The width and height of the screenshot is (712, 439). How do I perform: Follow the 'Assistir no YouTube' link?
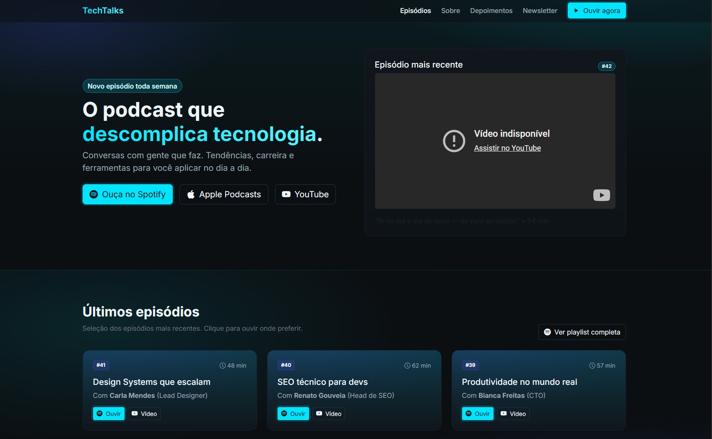pos(507,148)
